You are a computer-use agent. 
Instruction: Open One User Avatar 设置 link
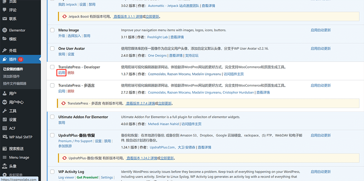point(71,54)
